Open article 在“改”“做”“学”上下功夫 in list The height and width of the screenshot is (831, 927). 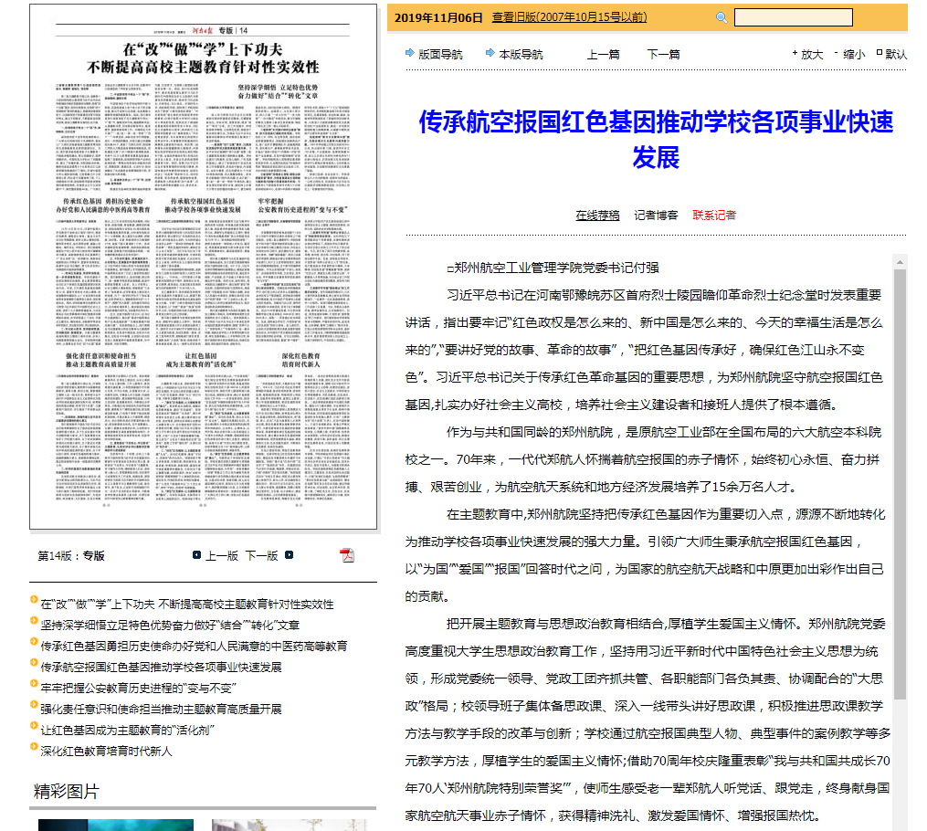coord(187,604)
